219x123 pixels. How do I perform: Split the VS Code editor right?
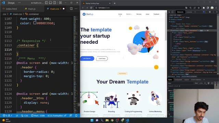pos(71,9)
